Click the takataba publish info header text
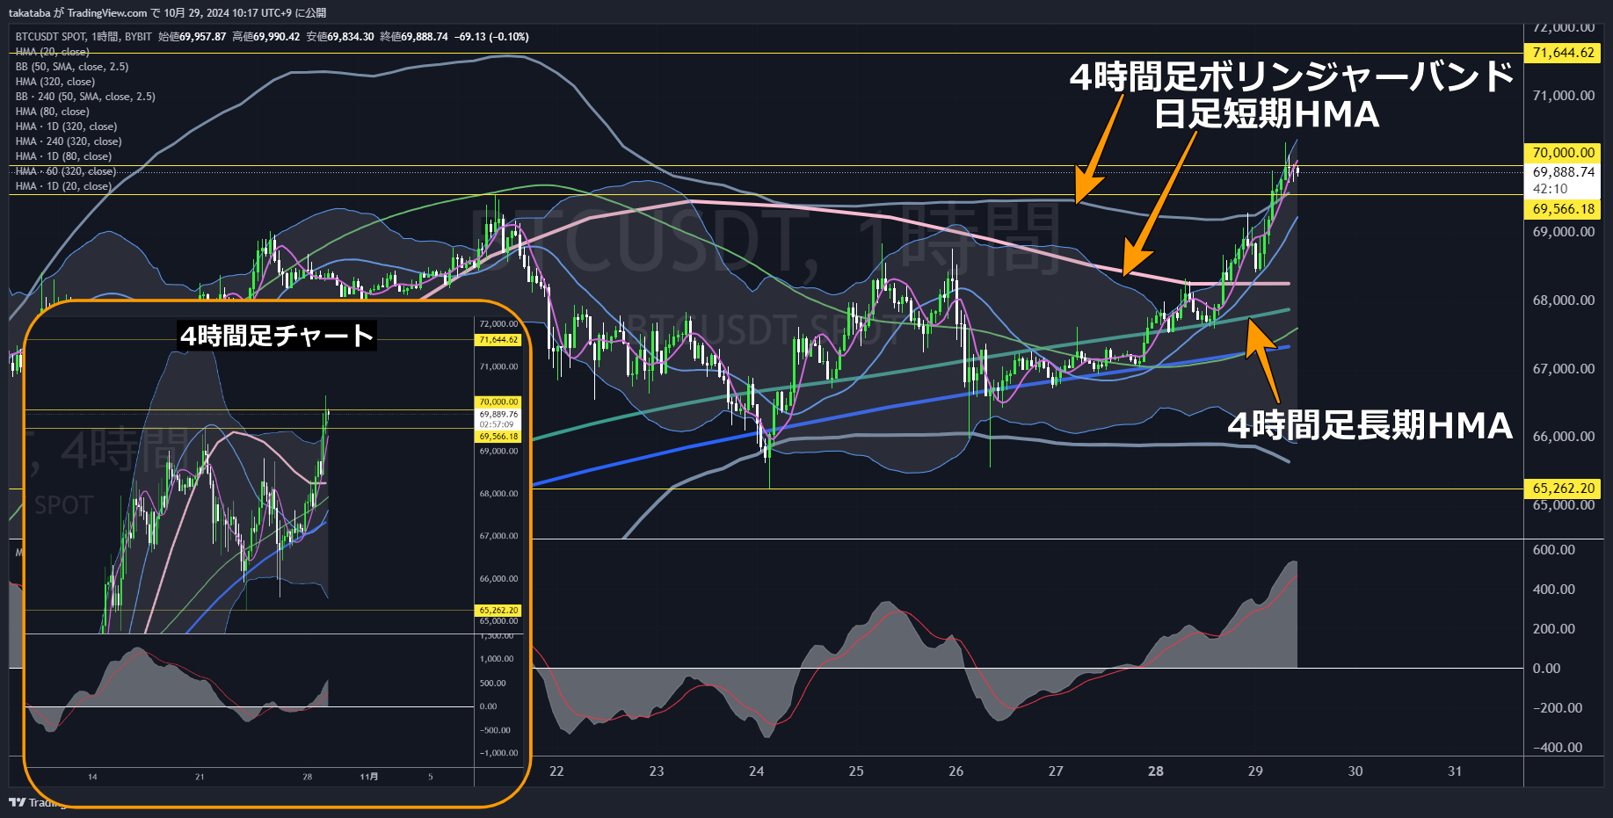Viewport: 1613px width, 818px height. tap(167, 13)
